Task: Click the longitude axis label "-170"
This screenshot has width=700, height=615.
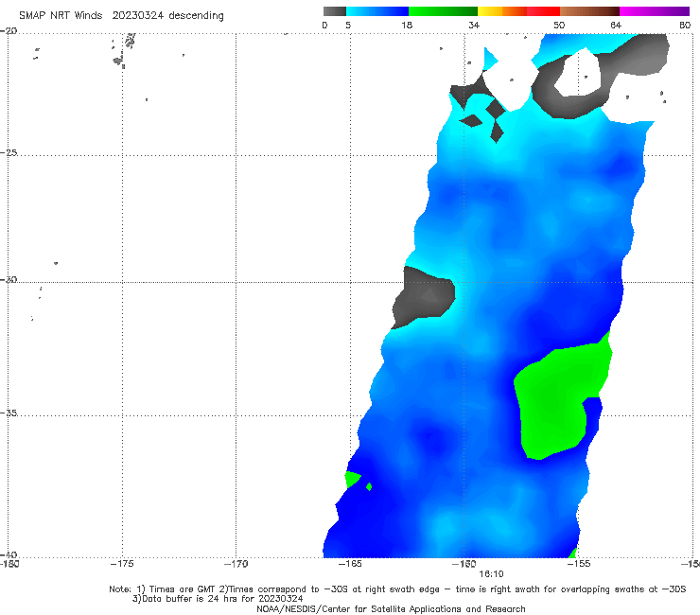Action: click(x=236, y=564)
